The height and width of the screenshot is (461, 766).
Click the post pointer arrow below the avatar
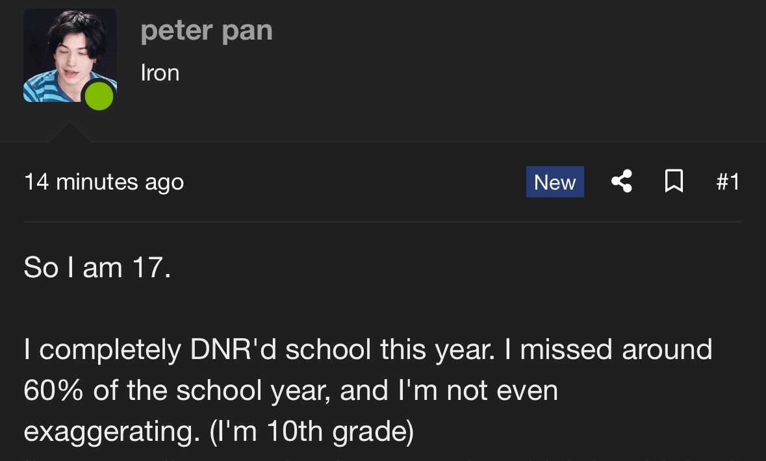click(70, 132)
